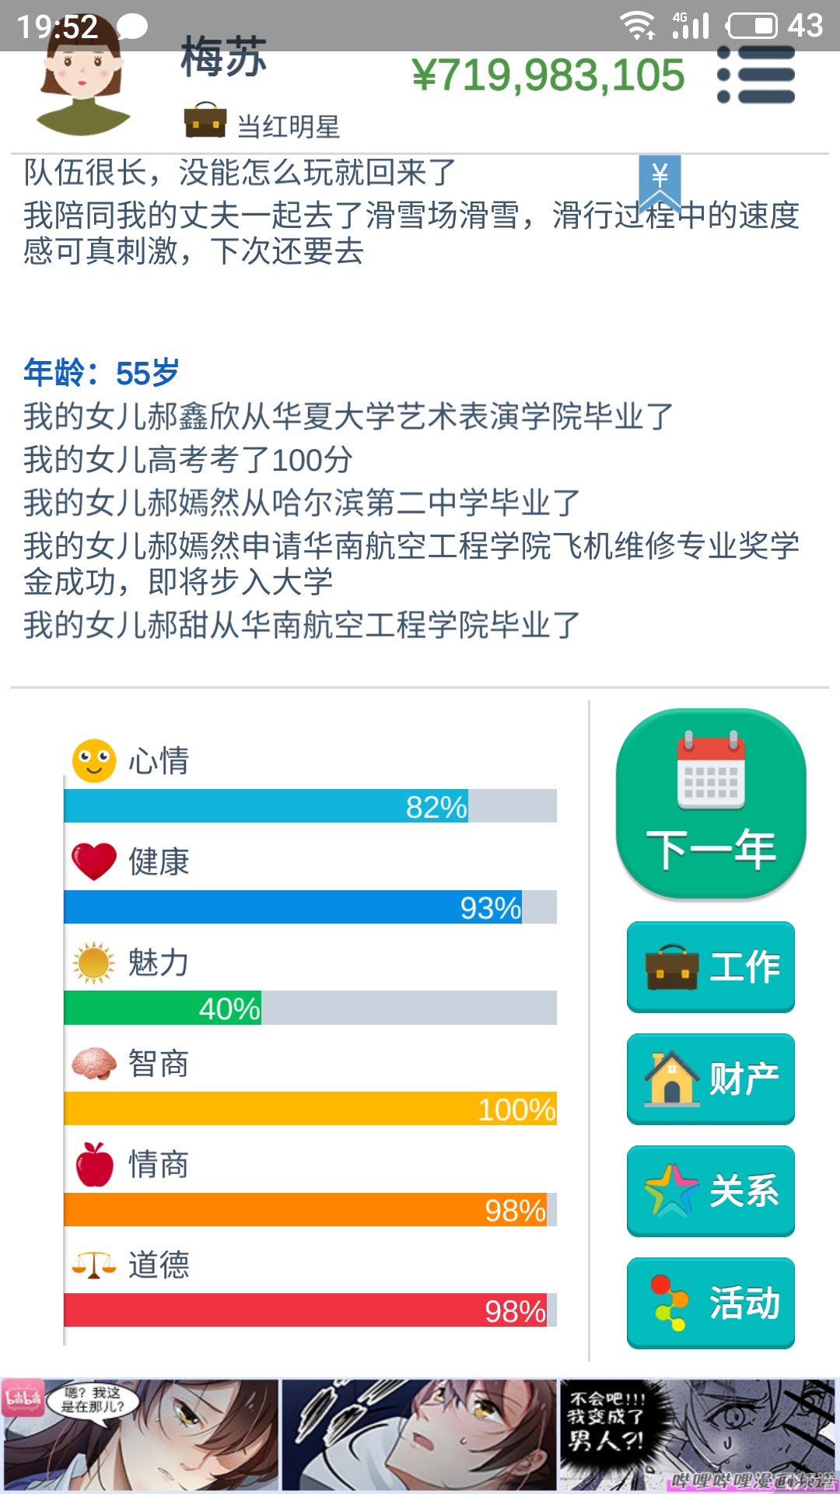Viewport: 840px width, 1494px height.
Task: Tap the brain 智商 icon
Action: (x=94, y=1064)
